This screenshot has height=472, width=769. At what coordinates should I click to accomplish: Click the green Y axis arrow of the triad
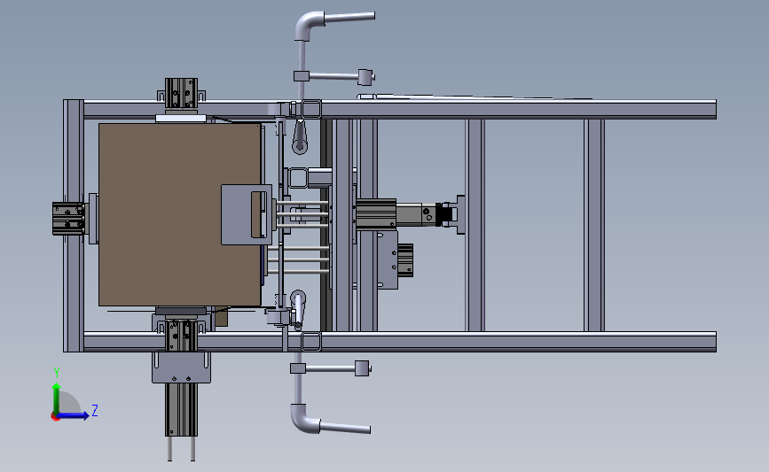(x=57, y=398)
